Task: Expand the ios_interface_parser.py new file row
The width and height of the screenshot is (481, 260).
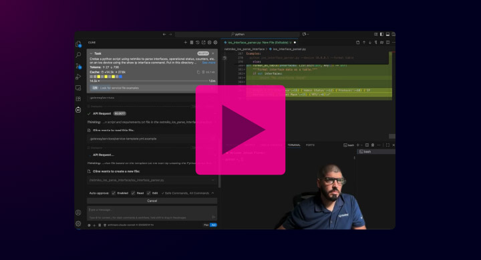Action: [x=152, y=180]
